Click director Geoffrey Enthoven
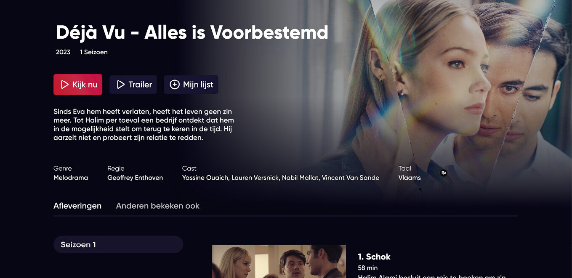Viewport: 572px width, 278px height. point(135,177)
